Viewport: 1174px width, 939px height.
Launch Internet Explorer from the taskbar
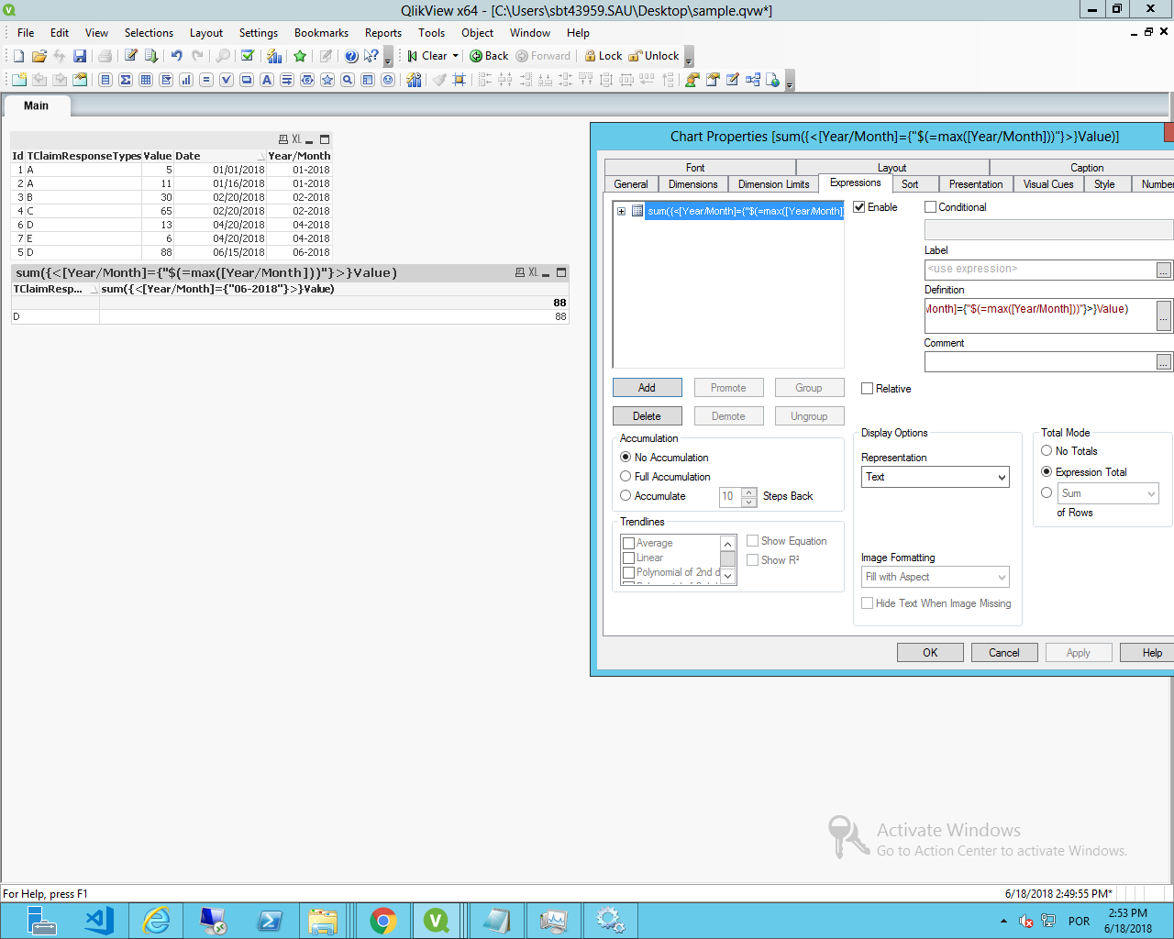pyautogui.click(x=157, y=920)
